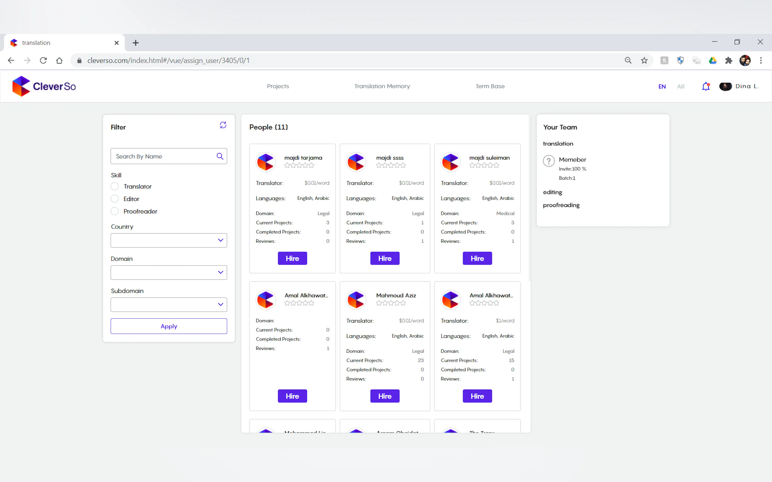
Task: Open the Domain dropdown
Action: (168, 273)
